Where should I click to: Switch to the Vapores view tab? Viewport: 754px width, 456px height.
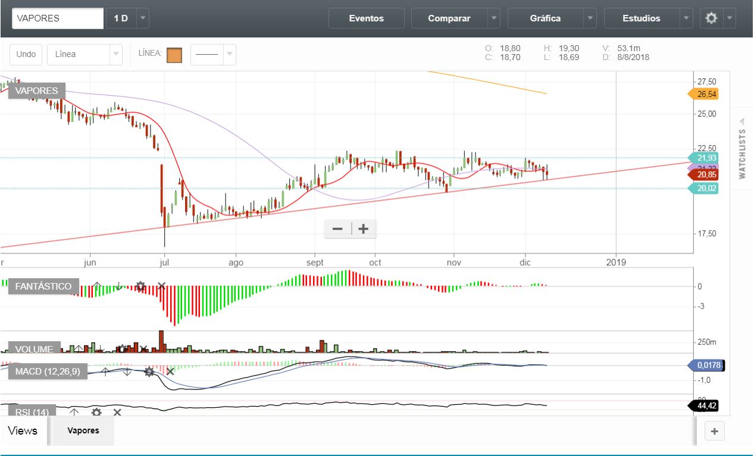point(83,430)
